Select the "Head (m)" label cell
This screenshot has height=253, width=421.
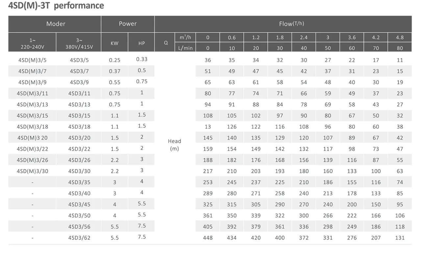point(174,145)
